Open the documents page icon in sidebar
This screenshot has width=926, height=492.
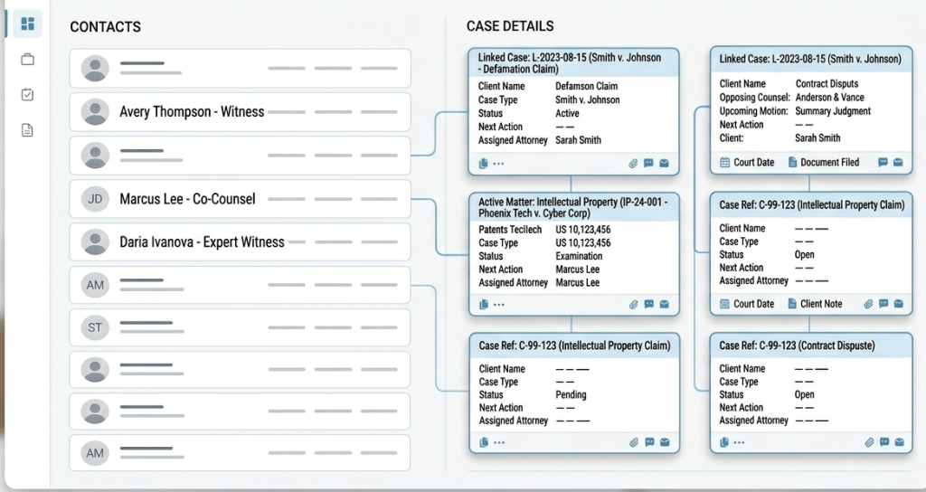[x=27, y=130]
